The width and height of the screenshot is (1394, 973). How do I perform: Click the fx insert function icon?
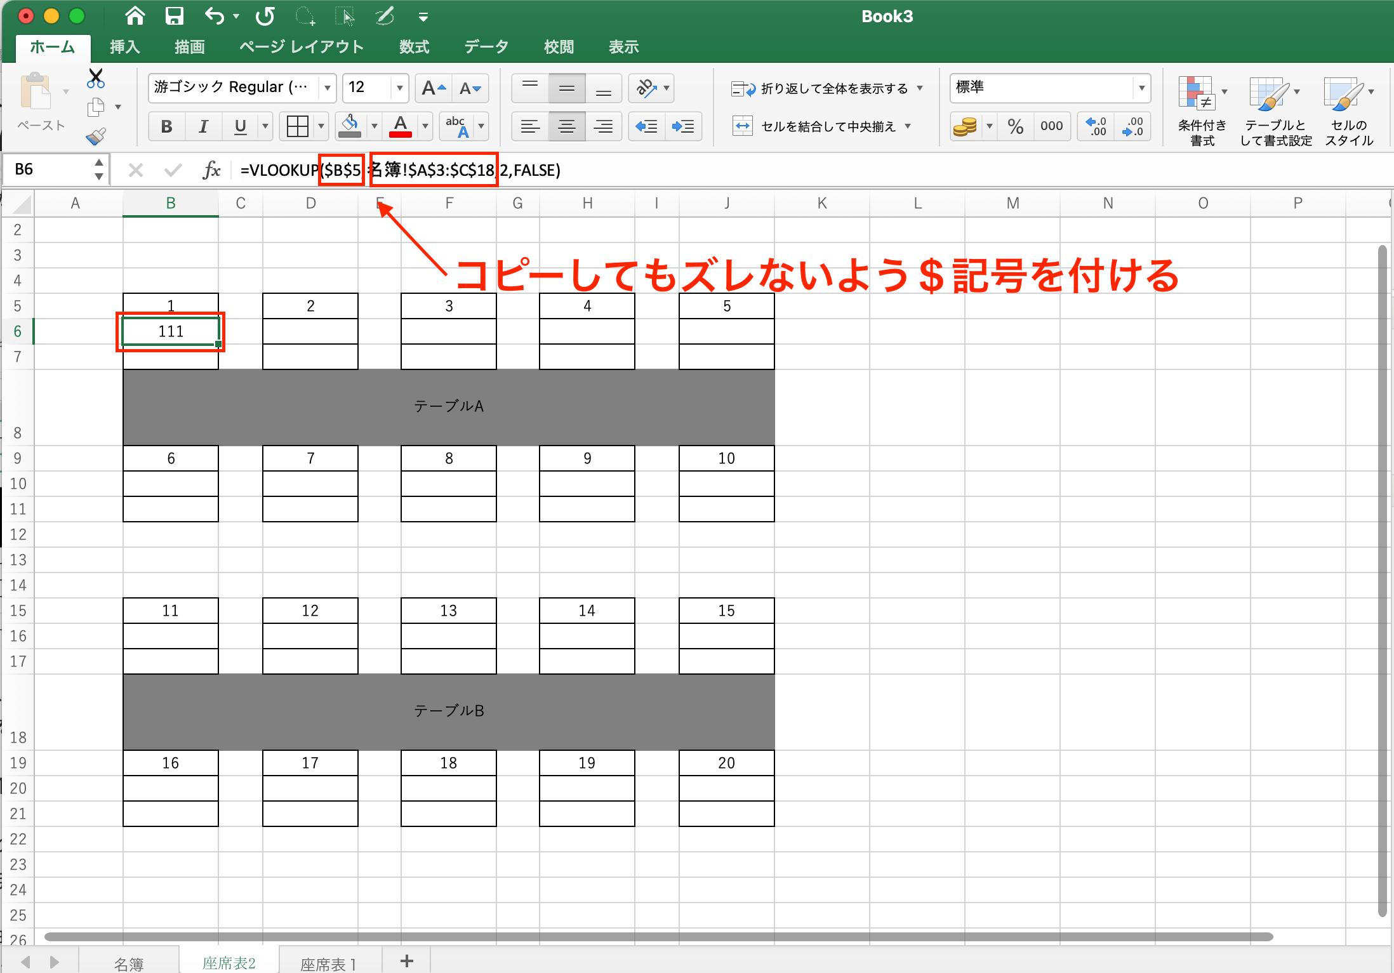click(x=211, y=169)
